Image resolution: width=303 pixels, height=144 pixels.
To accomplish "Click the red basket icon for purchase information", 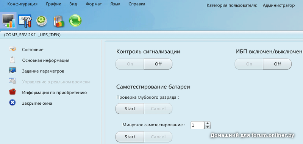I will 12,92.
